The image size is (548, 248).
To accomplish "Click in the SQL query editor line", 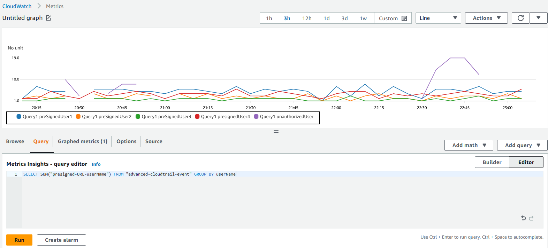I will (x=282, y=174).
